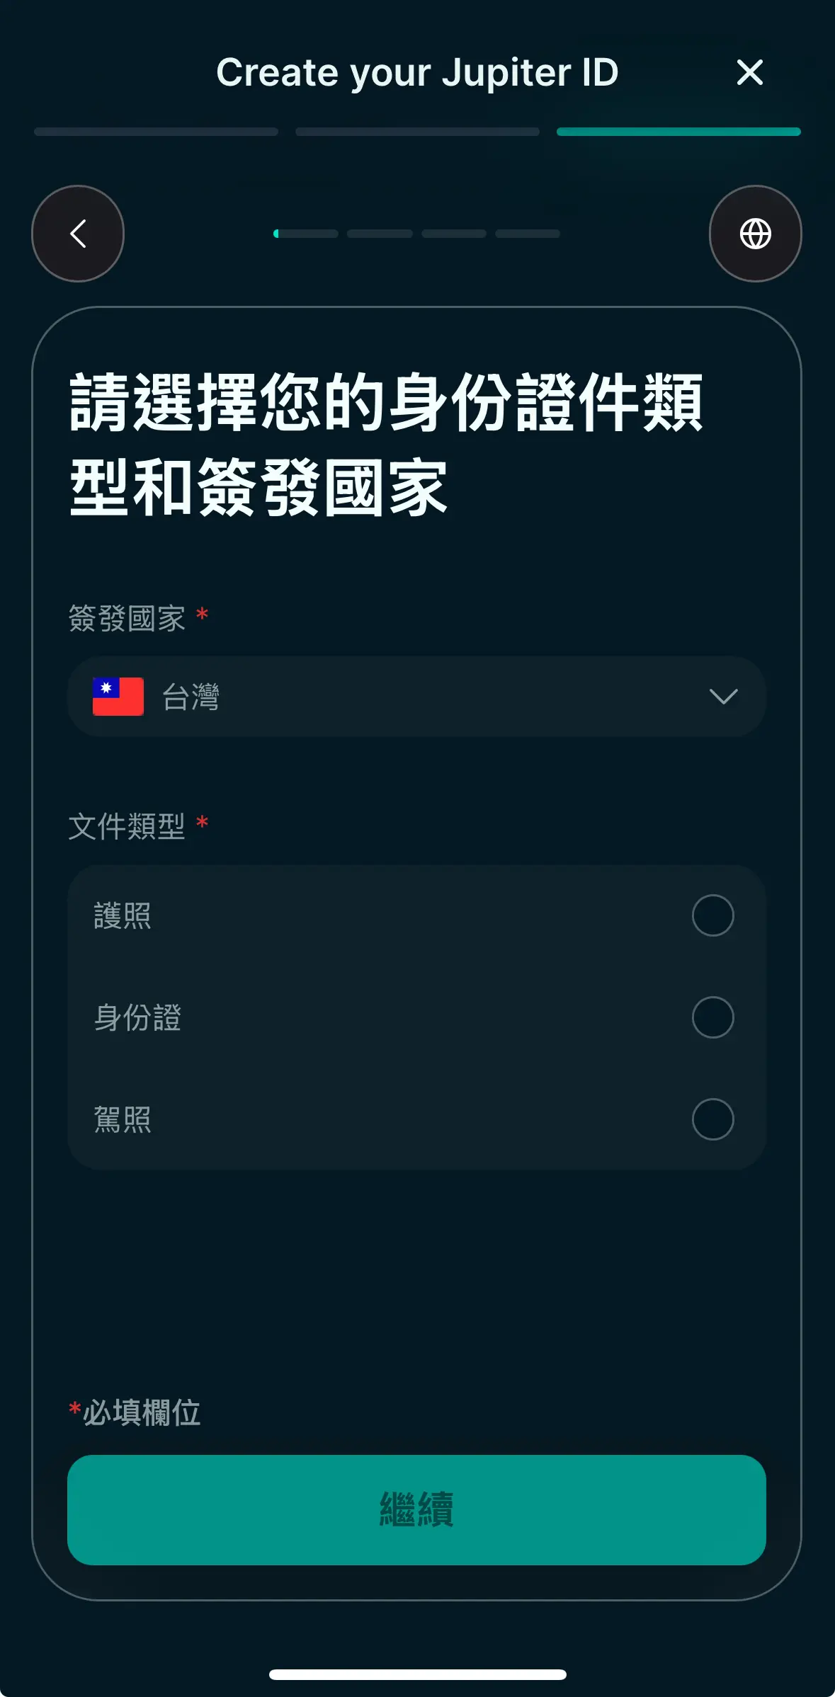Tap the 駕照 option label
The height and width of the screenshot is (1697, 835).
point(123,1119)
